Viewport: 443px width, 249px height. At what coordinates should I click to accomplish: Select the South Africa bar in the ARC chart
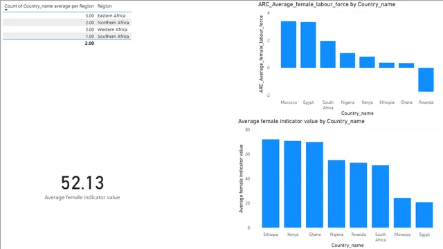point(327,54)
